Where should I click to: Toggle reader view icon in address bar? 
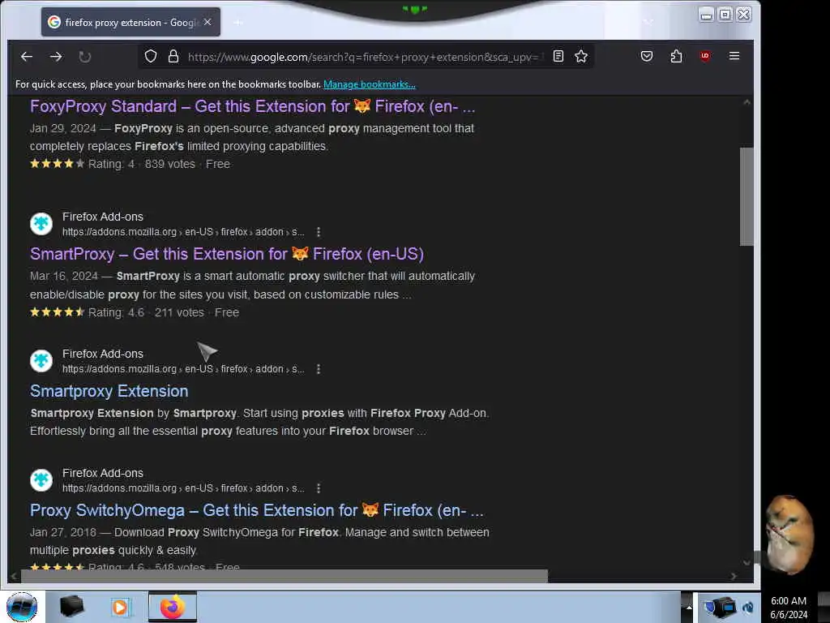[x=558, y=56]
